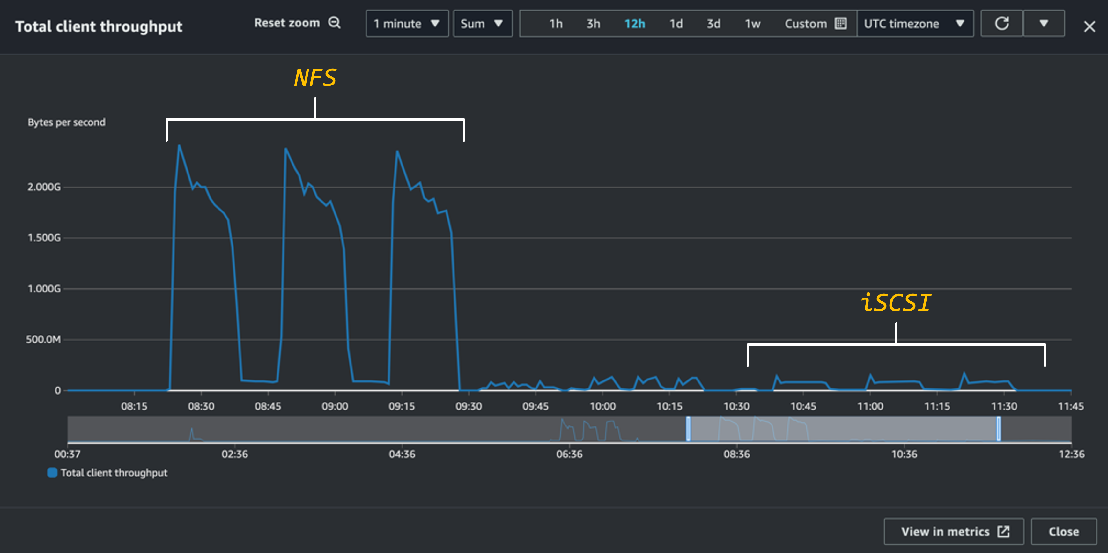
Task: Open the external link icon in View in metrics
Action: click(1003, 532)
